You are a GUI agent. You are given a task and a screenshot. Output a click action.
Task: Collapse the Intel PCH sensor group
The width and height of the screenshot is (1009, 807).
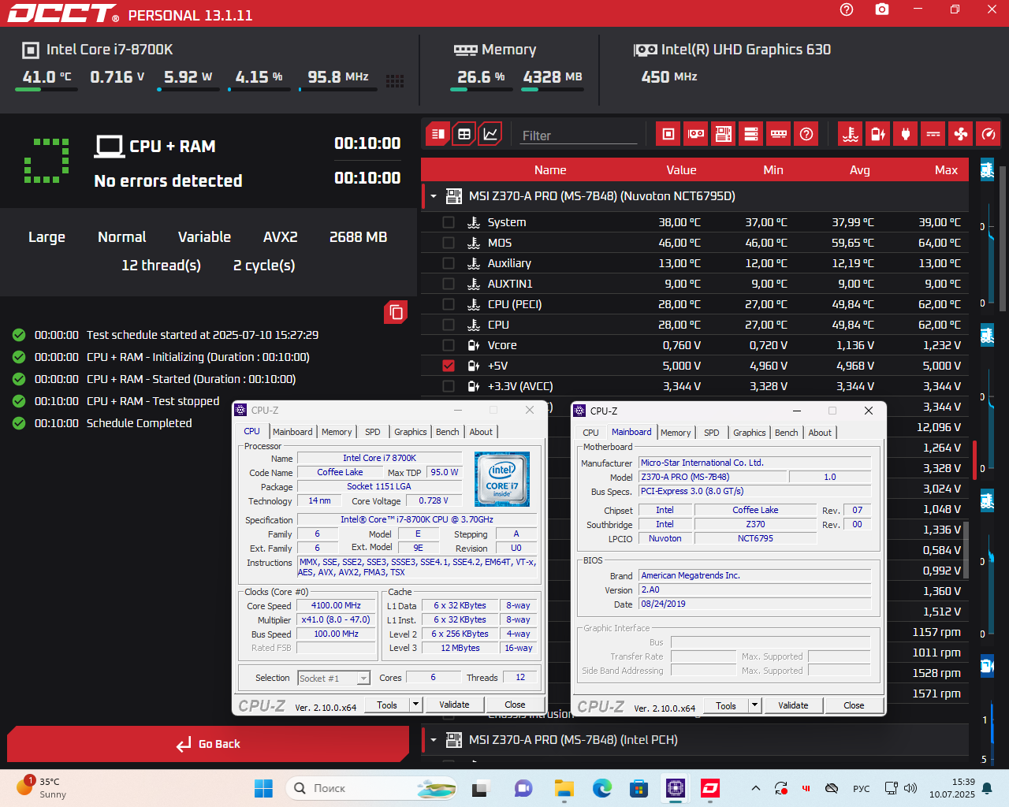[x=434, y=740]
